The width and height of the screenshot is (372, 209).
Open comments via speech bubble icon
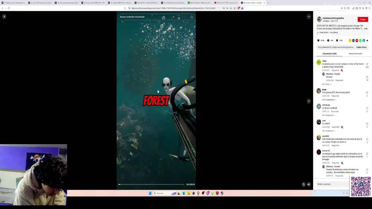[328, 40]
